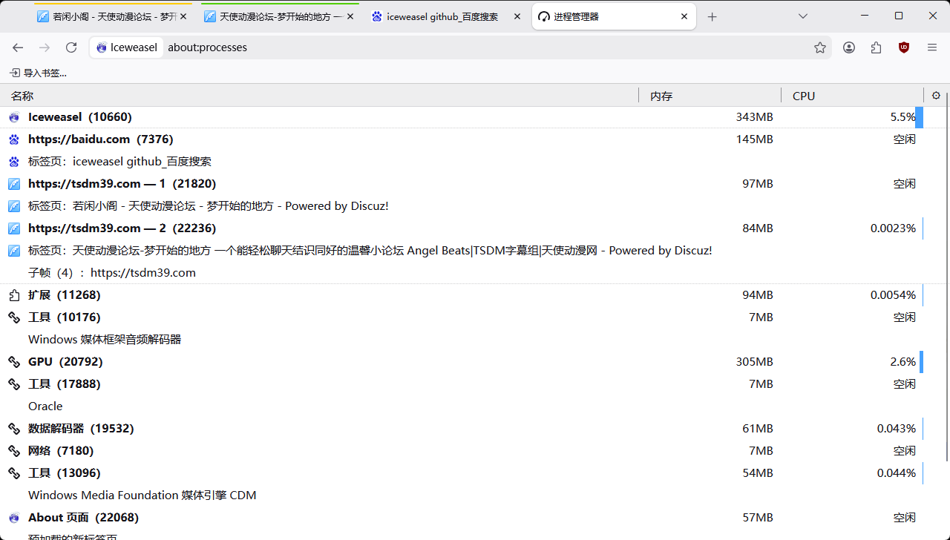This screenshot has height=540, width=950.
Task: Sort processes by CPU column header
Action: pyautogui.click(x=804, y=96)
